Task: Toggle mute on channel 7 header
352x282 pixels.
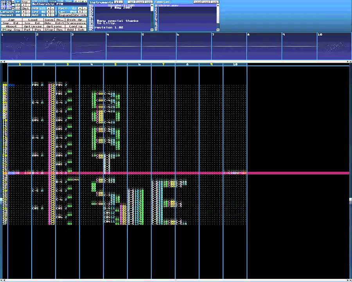Action: (x=163, y=64)
